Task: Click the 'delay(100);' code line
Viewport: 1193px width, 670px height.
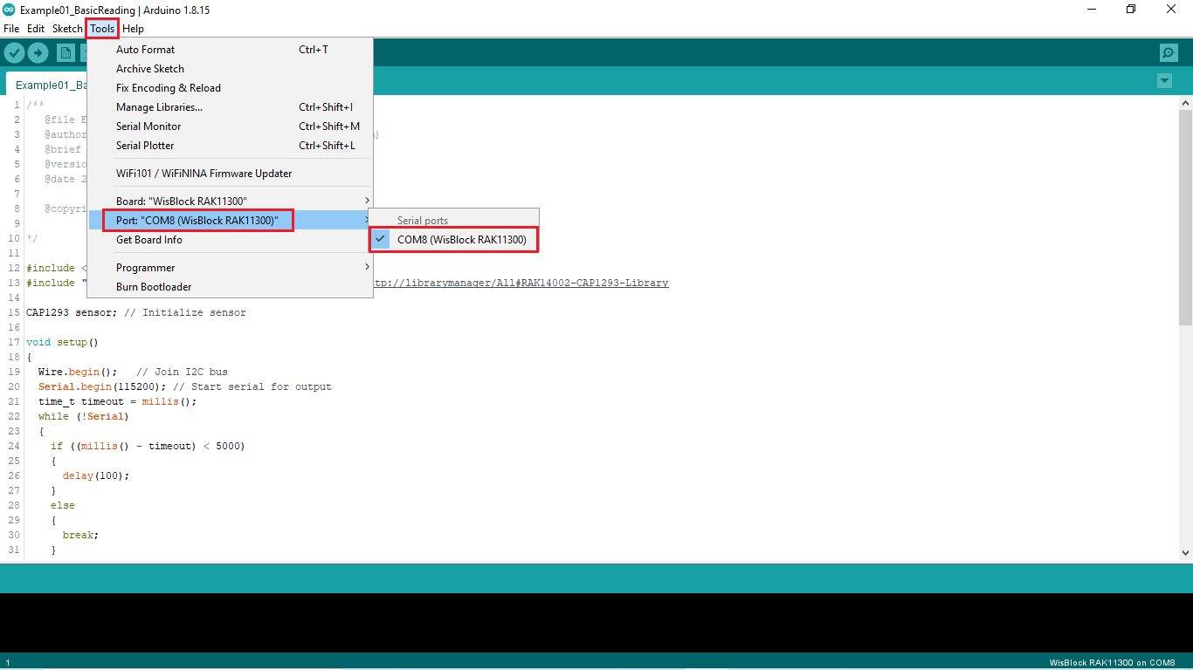Action: [96, 475]
